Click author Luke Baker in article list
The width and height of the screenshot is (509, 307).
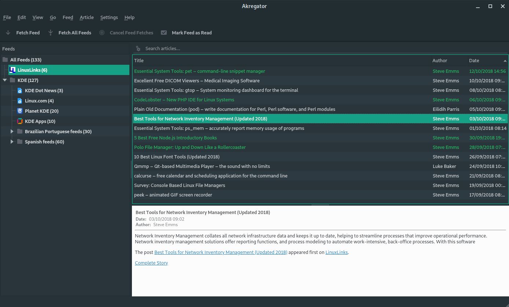(445, 166)
